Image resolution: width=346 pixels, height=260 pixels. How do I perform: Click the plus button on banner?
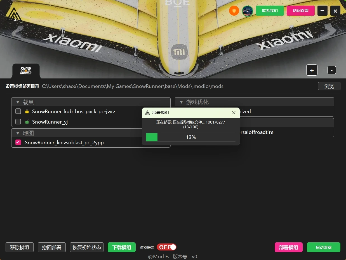pos(312,70)
